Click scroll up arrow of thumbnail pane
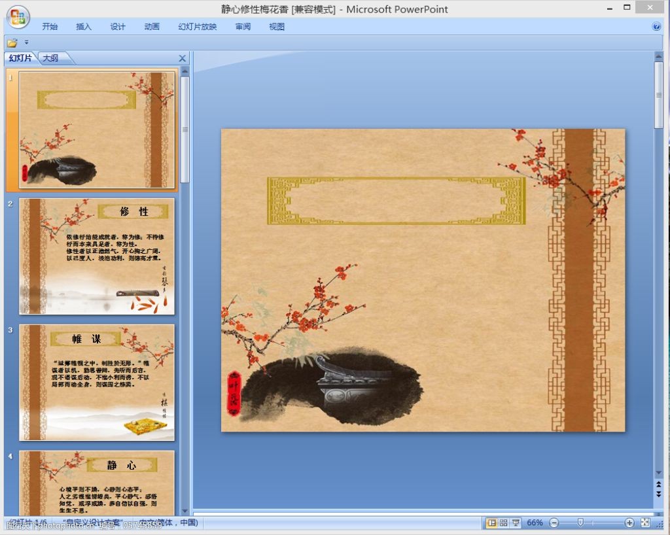Screen dimensions: 670x535 click(185, 72)
